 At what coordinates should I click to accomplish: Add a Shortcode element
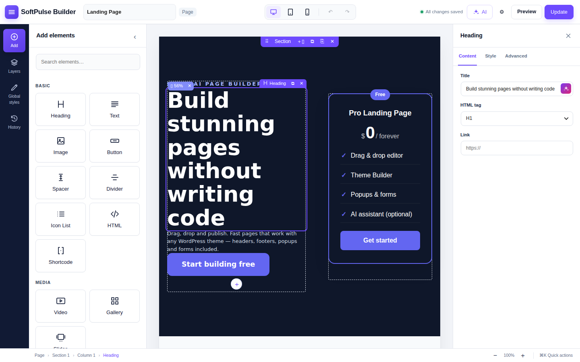[x=60, y=256]
